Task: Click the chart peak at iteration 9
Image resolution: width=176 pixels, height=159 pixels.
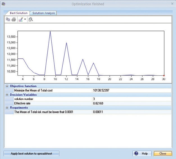Action: coord(50,31)
